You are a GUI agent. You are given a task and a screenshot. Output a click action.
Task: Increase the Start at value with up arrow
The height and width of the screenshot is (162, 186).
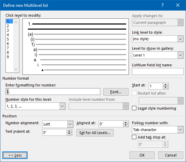pos(165,85)
